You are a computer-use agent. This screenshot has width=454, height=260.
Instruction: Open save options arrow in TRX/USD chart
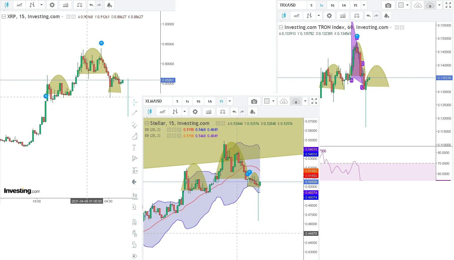439,5
